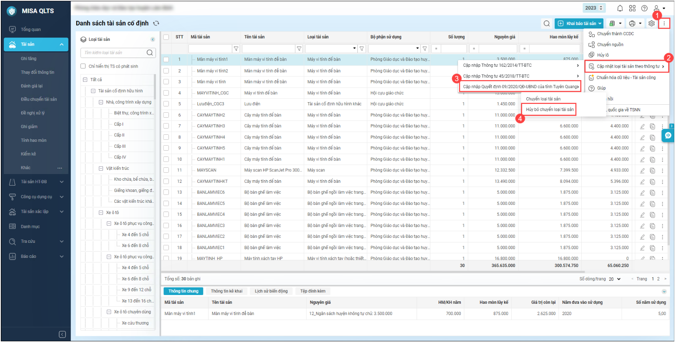Go to page 2 of the list

tap(658, 279)
